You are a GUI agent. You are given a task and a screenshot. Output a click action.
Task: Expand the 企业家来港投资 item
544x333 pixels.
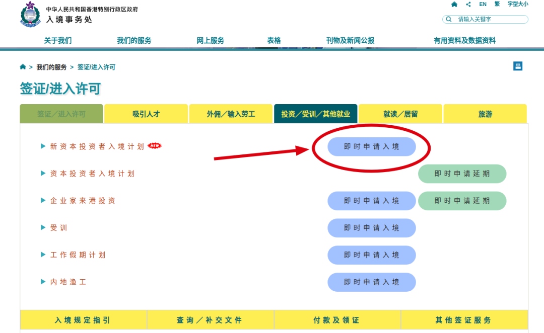click(x=83, y=201)
